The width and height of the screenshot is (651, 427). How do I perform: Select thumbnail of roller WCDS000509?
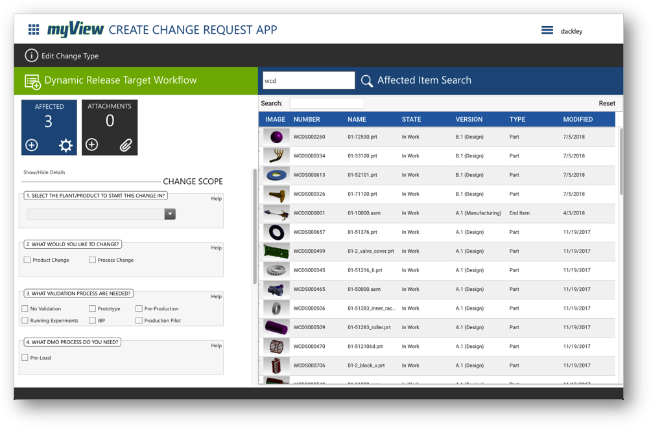point(276,327)
